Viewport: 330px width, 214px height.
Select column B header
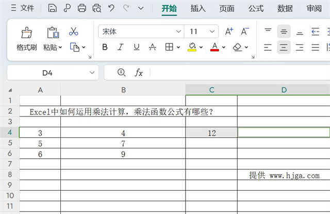tap(123, 90)
